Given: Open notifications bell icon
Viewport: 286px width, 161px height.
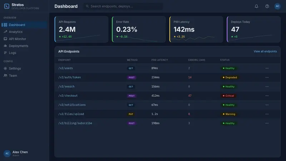Looking at the screenshot, I should click(256, 6).
